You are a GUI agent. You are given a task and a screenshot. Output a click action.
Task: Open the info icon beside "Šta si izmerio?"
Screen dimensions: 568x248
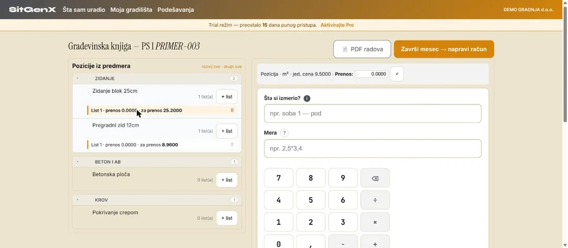point(307,98)
